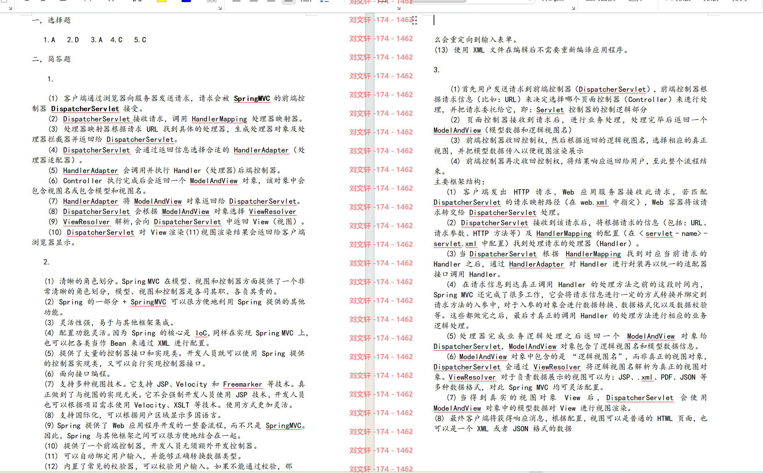Click underlined 'SpringMVC' in '(2) Spring 的一部分 +'
Viewport: 763px width, 473px height.
[148, 302]
